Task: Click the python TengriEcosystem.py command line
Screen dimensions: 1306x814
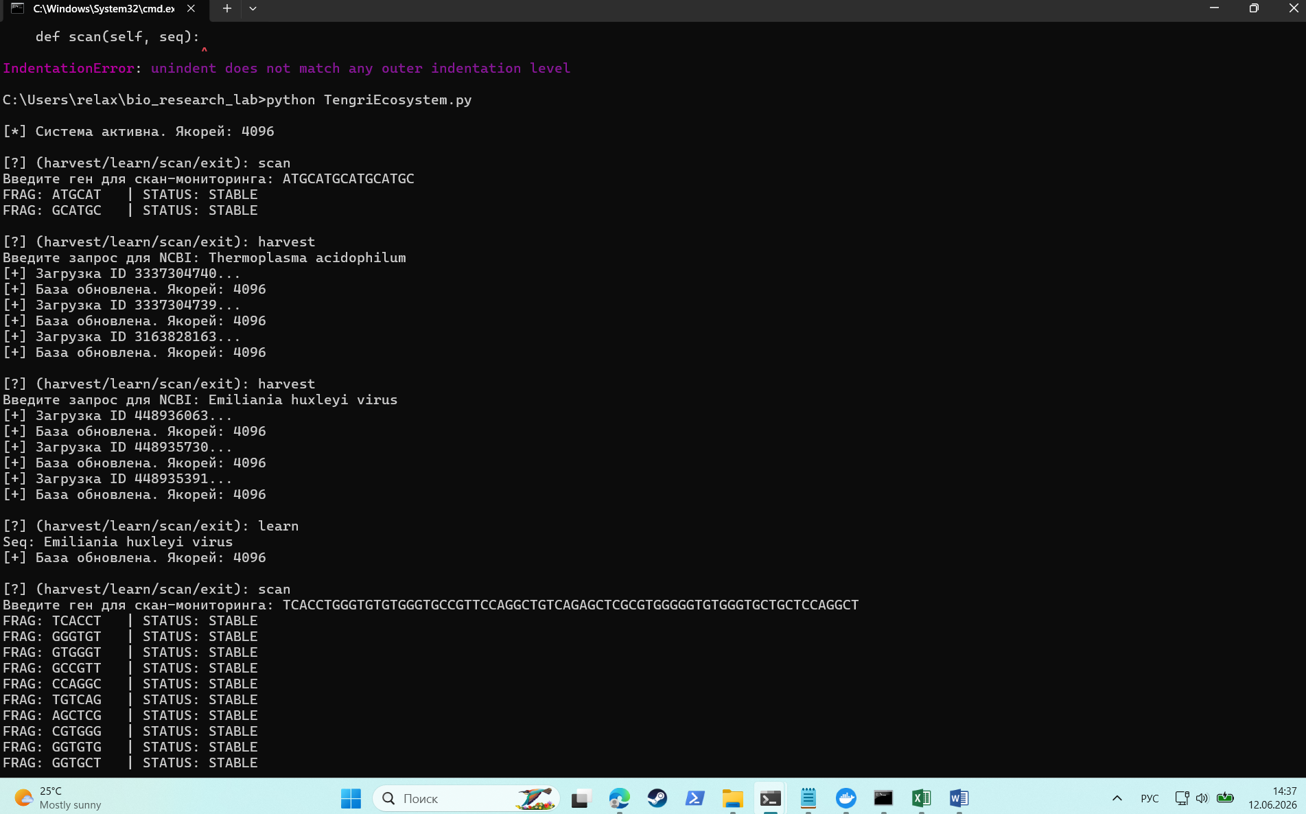Action: coord(237,100)
